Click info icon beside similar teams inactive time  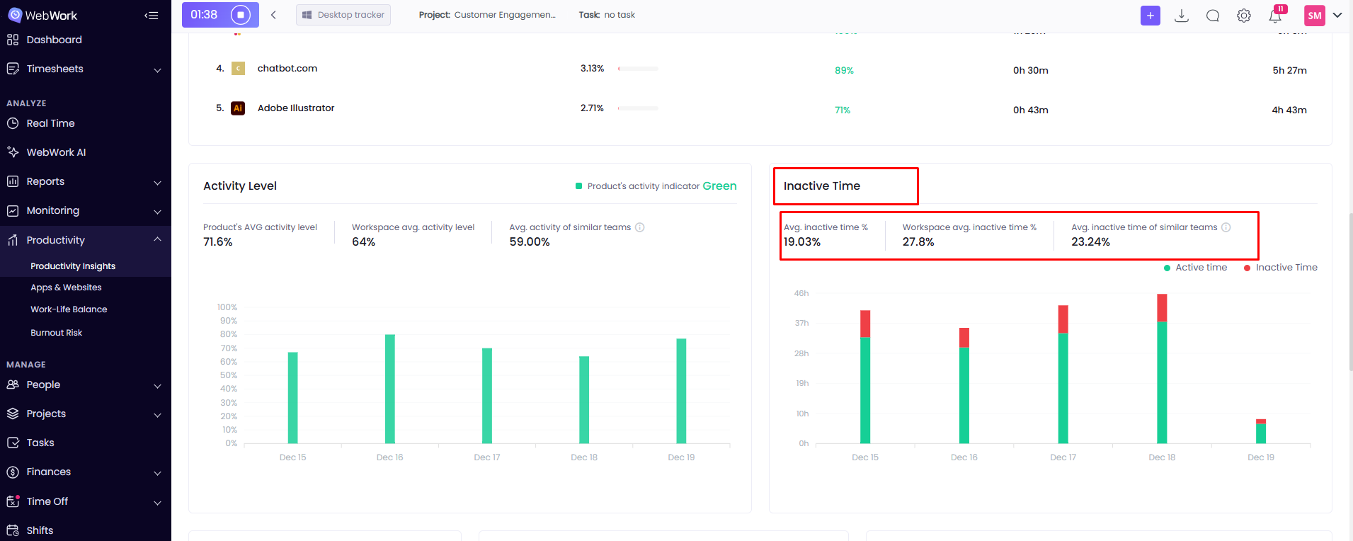coord(1226,227)
